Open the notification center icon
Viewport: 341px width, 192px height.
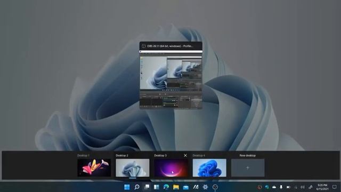coord(335,187)
